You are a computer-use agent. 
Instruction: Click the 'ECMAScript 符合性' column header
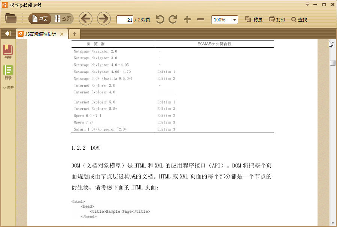[x=215, y=44]
